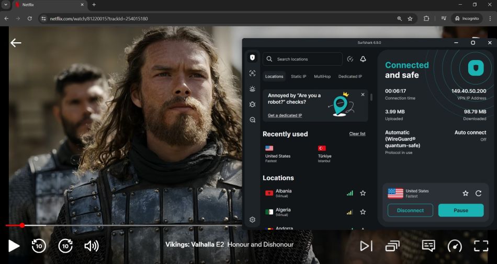Click the Disconnect button
This screenshot has height=264, width=497.
point(410,210)
